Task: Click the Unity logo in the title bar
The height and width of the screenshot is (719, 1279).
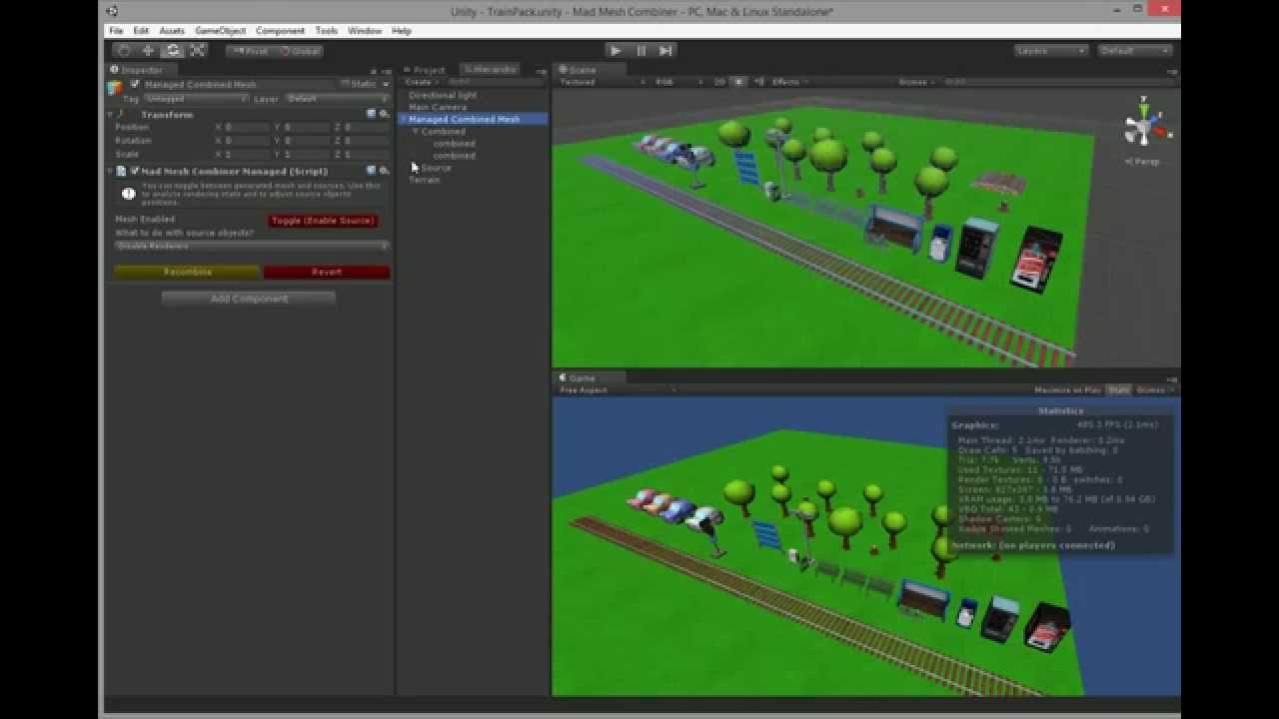Action: pyautogui.click(x=112, y=11)
